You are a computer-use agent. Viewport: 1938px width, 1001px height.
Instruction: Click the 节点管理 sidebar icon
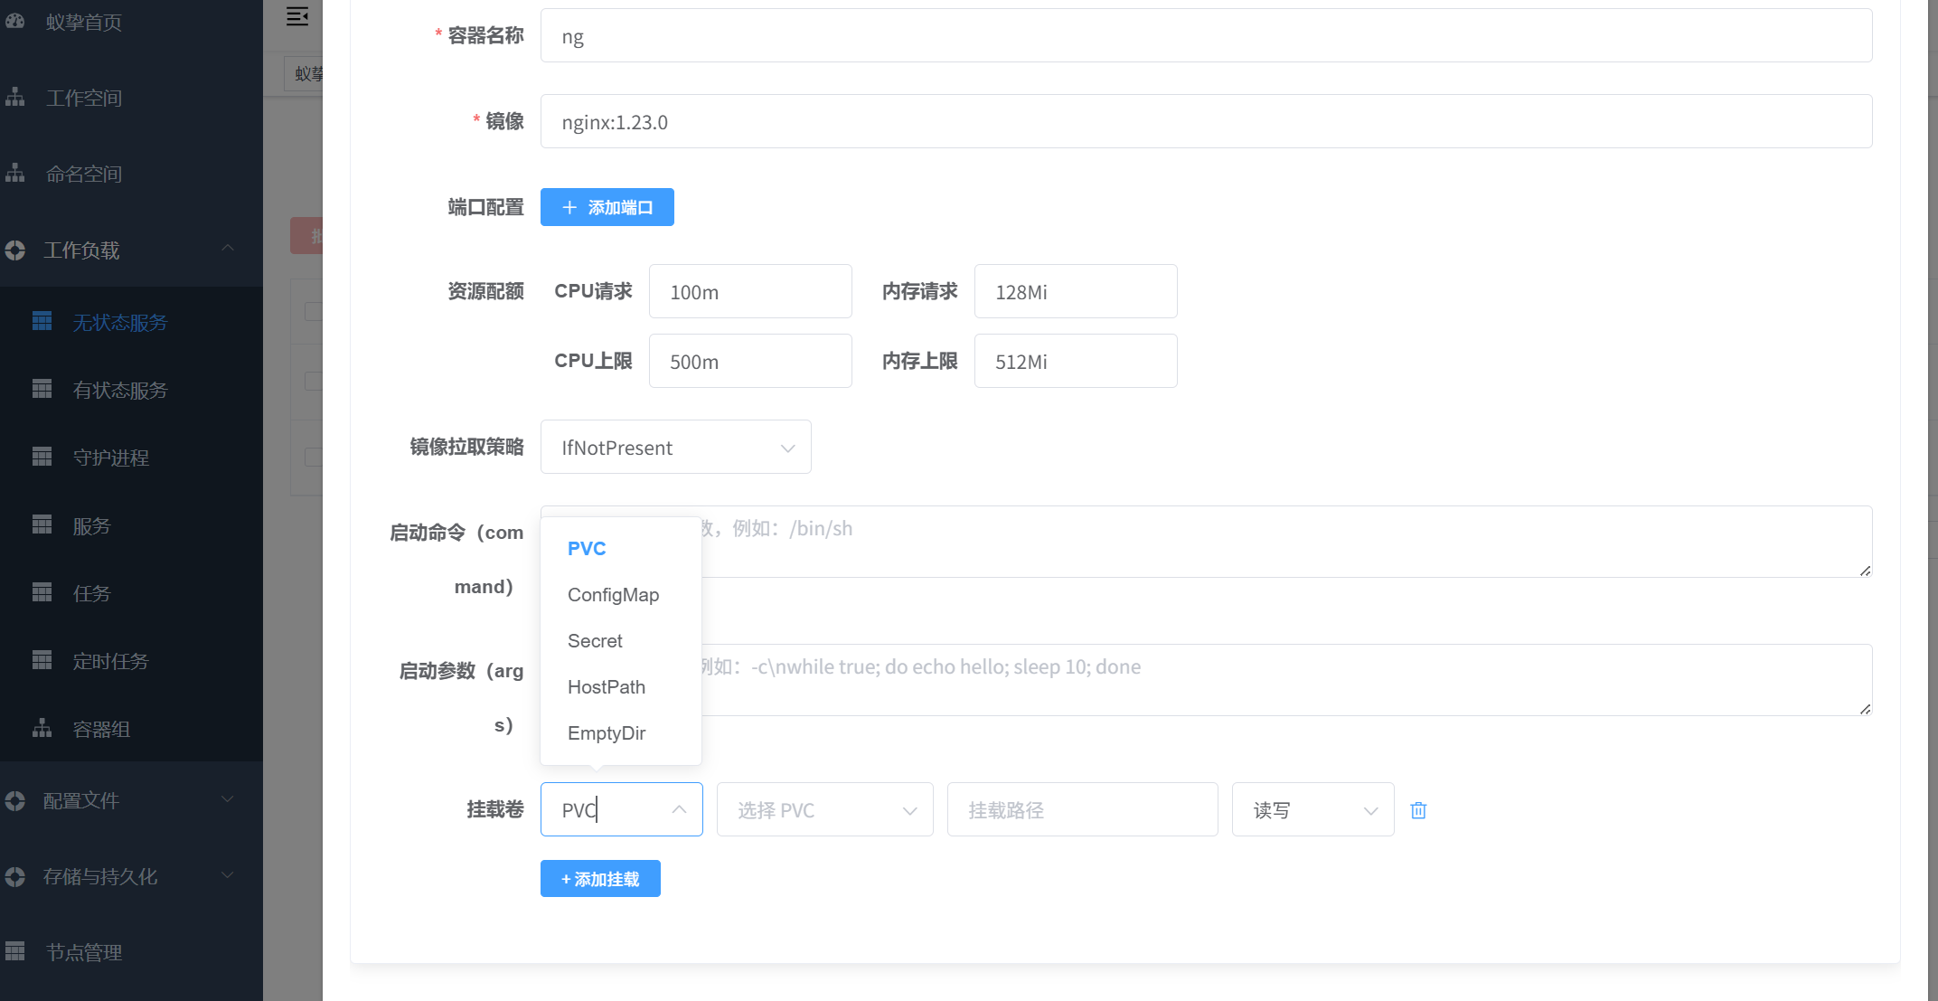(x=15, y=951)
